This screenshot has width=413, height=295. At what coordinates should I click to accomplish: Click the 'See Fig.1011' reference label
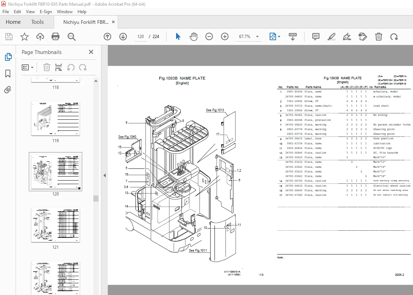[198, 251]
